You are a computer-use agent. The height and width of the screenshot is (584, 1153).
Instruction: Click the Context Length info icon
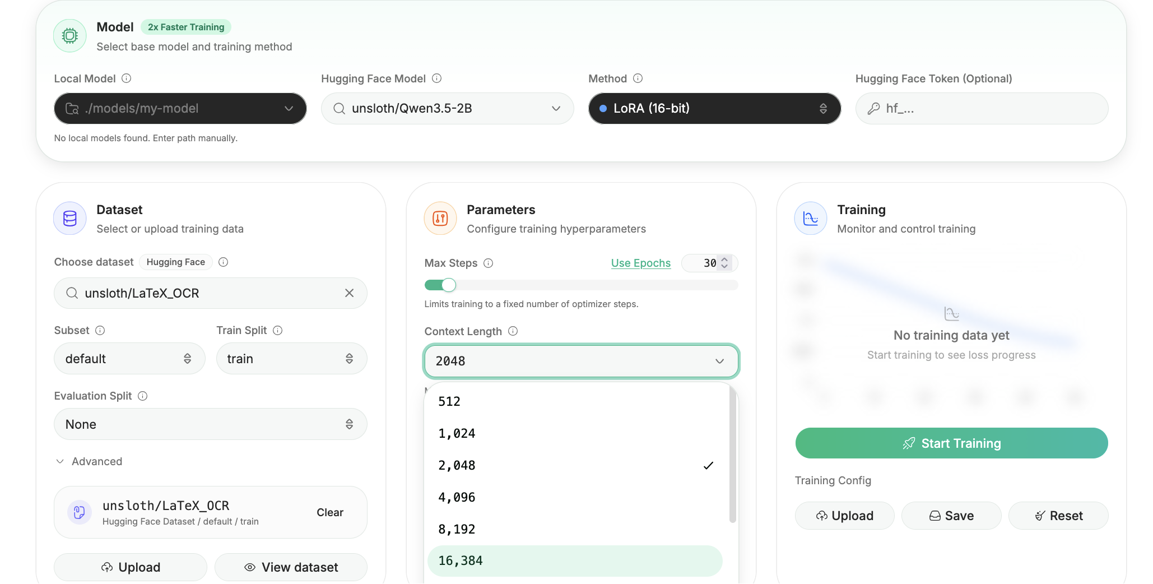(x=513, y=331)
